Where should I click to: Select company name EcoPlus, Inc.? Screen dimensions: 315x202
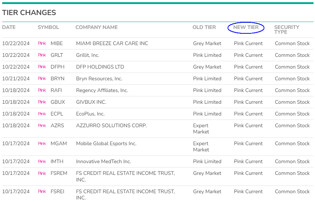[90, 114]
